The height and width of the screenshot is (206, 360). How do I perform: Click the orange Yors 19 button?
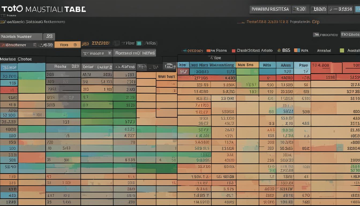[x=68, y=45]
